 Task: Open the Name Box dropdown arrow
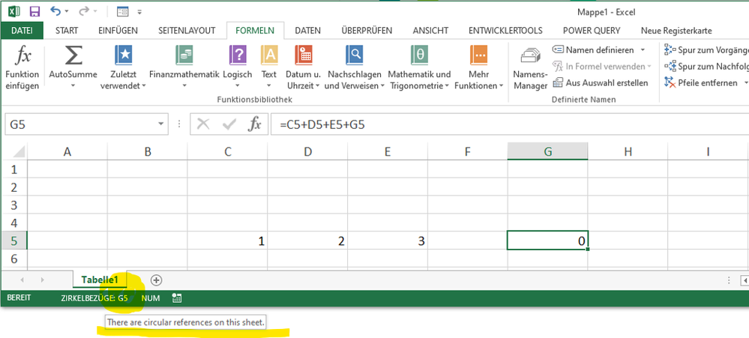tap(161, 124)
